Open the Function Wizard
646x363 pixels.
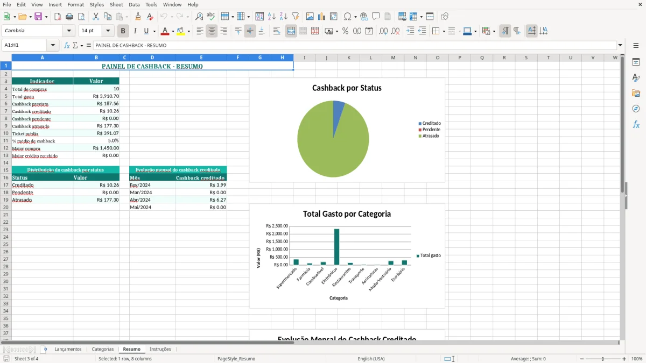[x=67, y=45]
